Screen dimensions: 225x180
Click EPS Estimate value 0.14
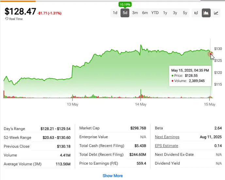pyautogui.click(x=218, y=146)
